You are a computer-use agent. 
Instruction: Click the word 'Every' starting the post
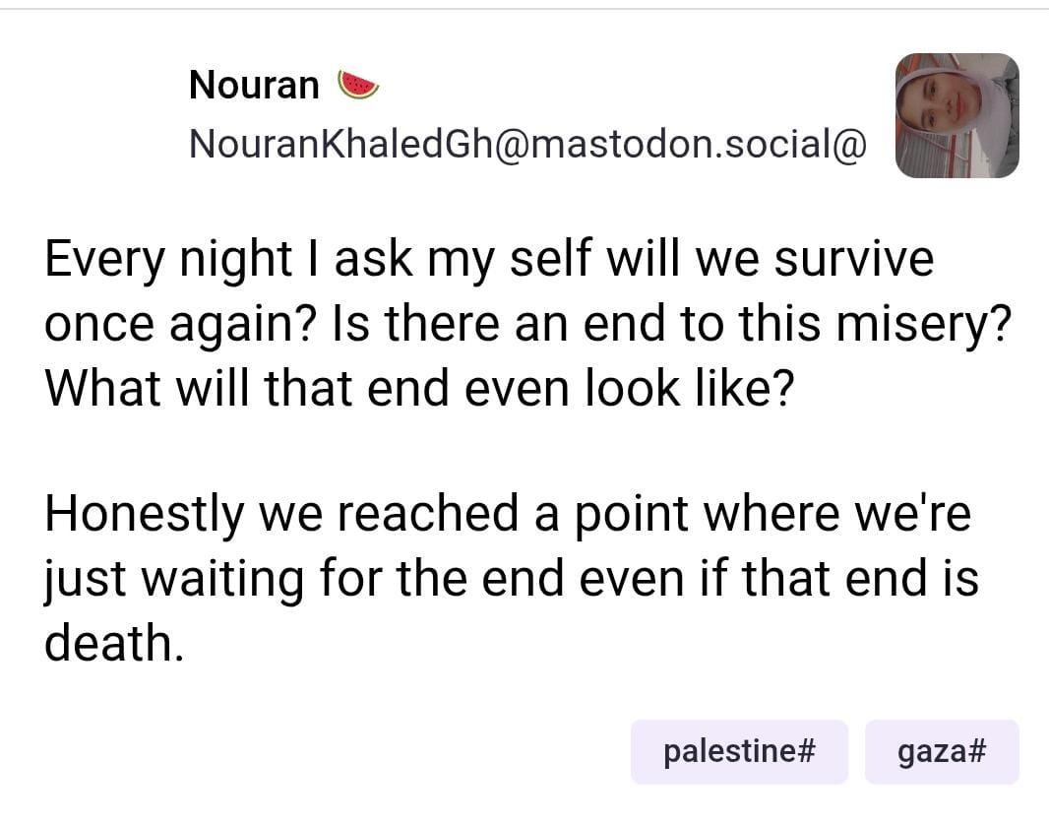coord(104,260)
